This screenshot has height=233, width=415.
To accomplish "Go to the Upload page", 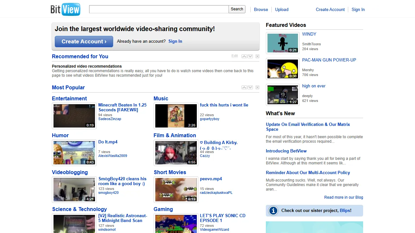I will [281, 9].
